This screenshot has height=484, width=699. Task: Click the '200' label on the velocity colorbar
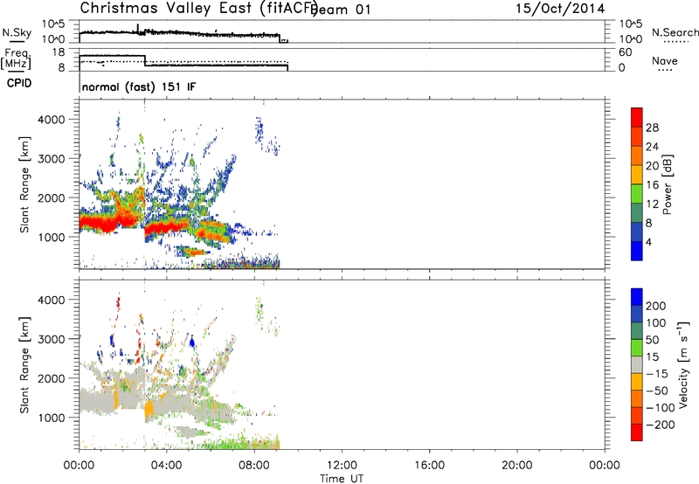tap(656, 306)
